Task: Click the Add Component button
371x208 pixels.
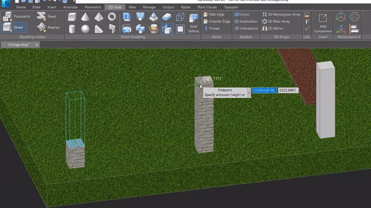Action: [x=323, y=23]
